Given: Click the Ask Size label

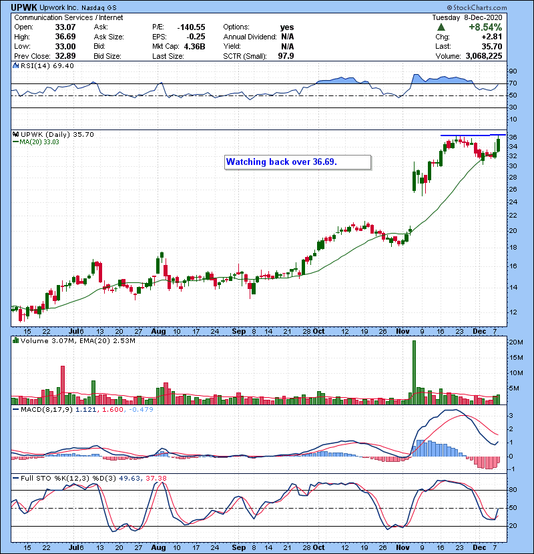Looking at the screenshot, I should point(109,37).
